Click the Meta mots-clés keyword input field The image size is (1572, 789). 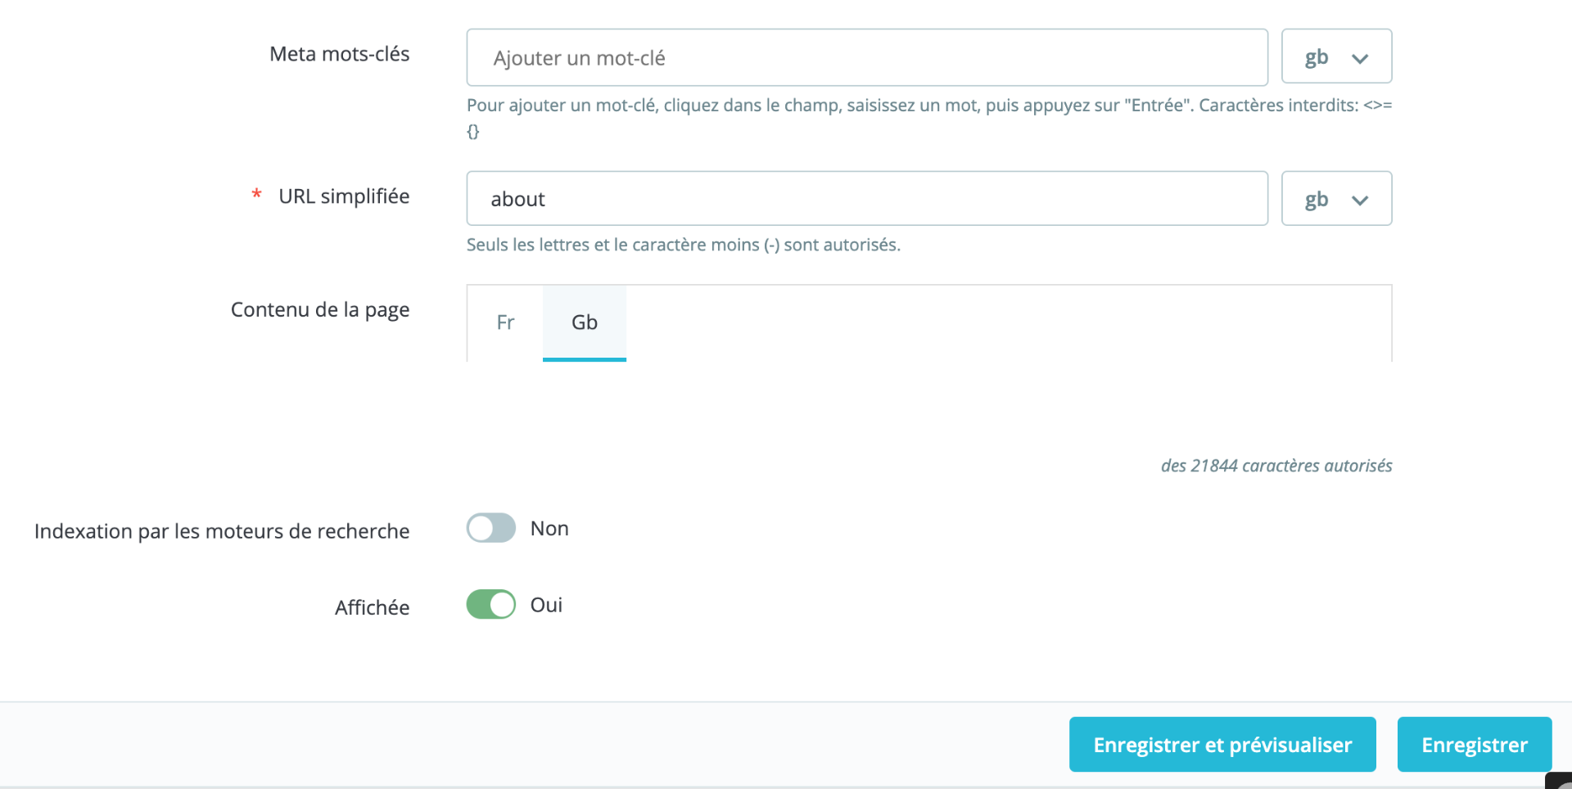click(866, 58)
